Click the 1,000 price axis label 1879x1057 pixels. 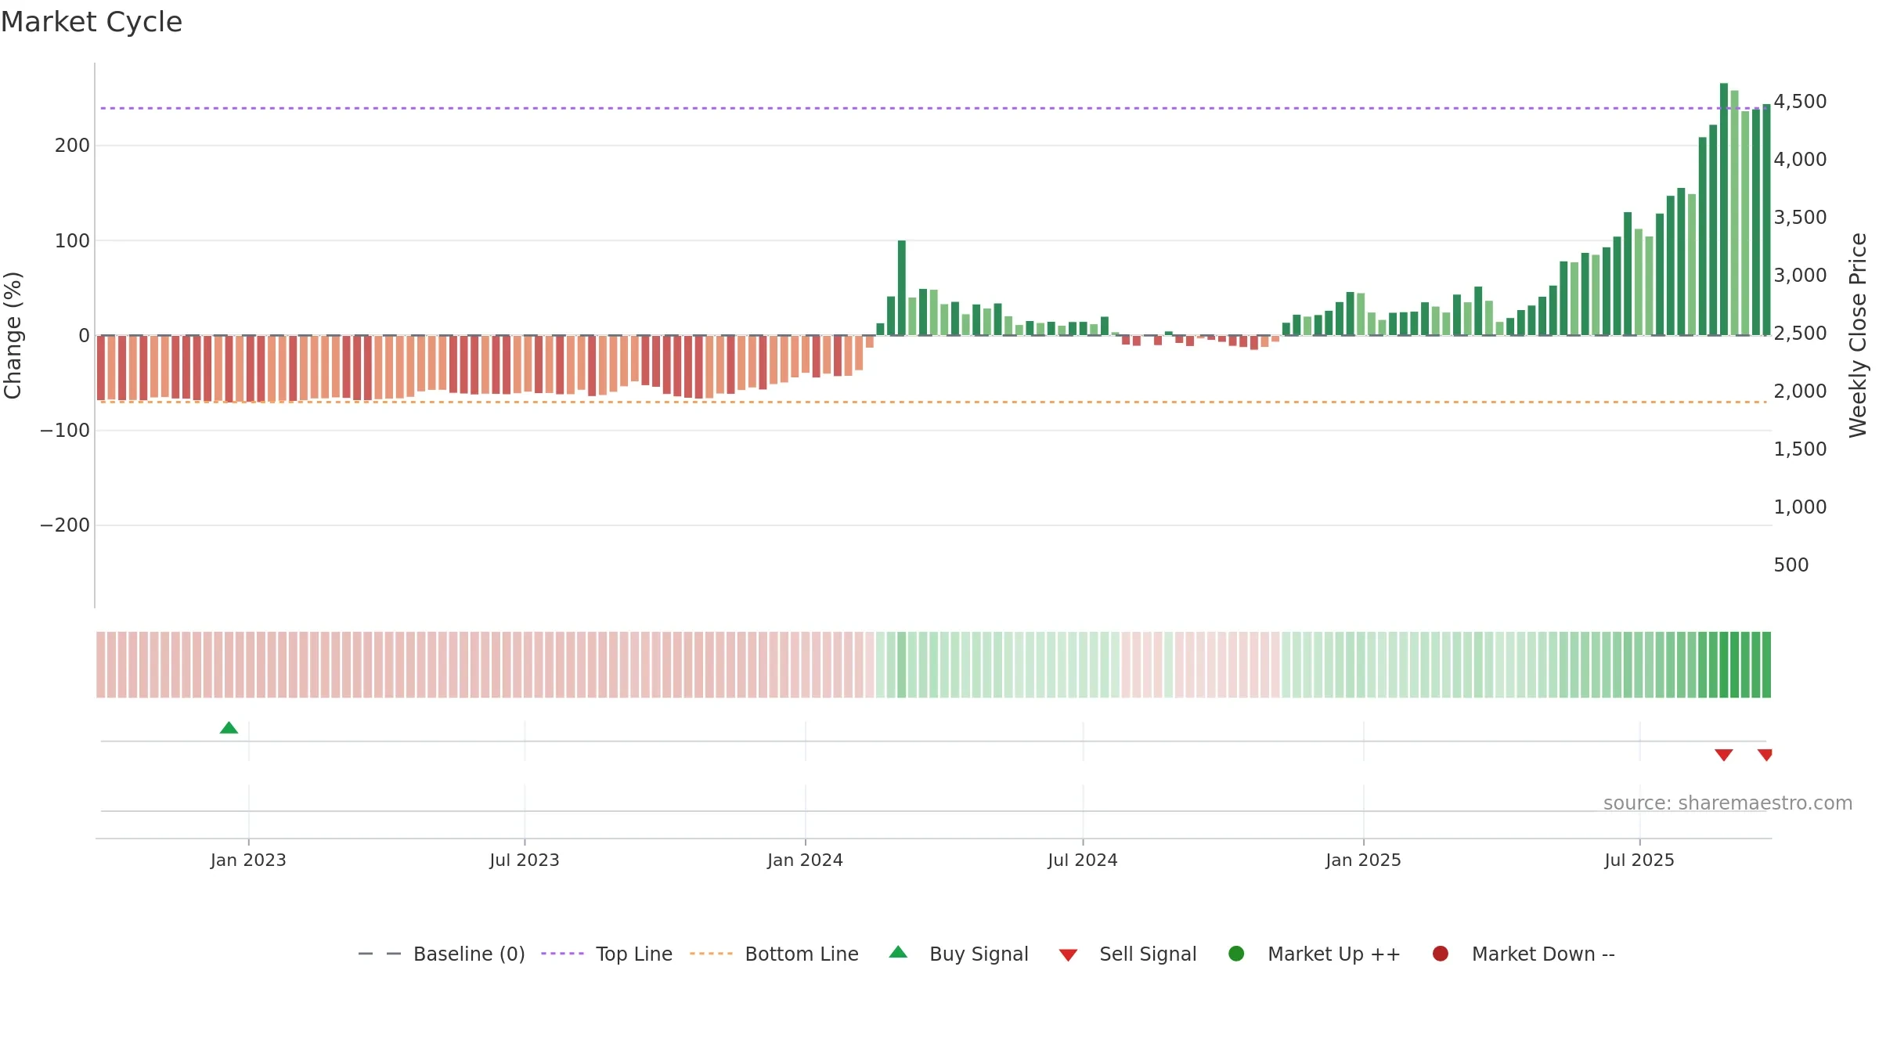tap(1800, 507)
